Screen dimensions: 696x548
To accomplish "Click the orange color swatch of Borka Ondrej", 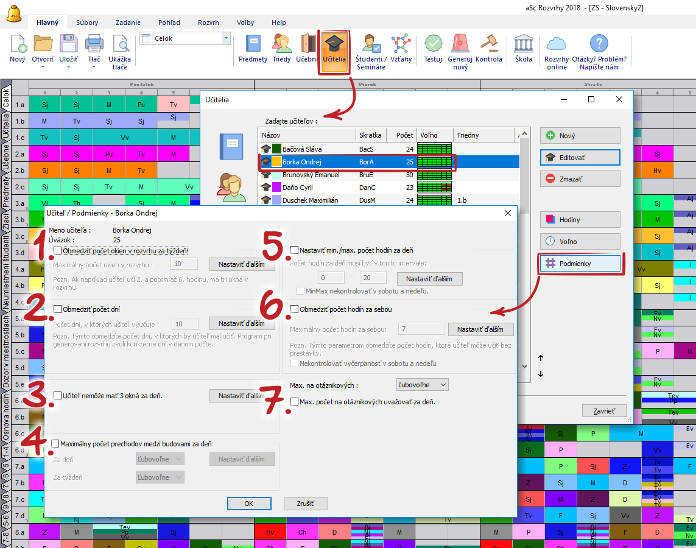I will 276,162.
